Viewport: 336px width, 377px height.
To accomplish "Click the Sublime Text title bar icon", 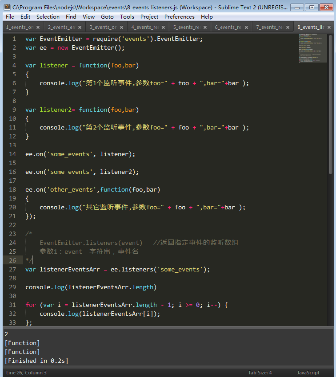I will (7, 7).
